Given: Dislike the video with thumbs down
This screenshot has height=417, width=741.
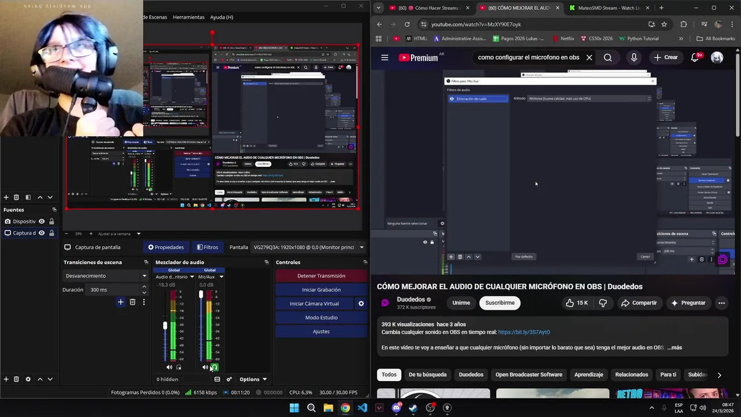Looking at the screenshot, I should click(x=603, y=303).
